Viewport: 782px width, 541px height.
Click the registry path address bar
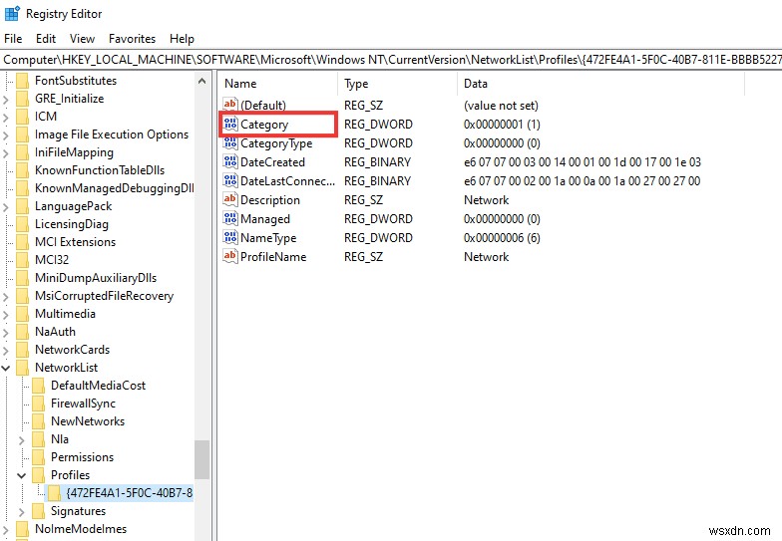point(391,60)
